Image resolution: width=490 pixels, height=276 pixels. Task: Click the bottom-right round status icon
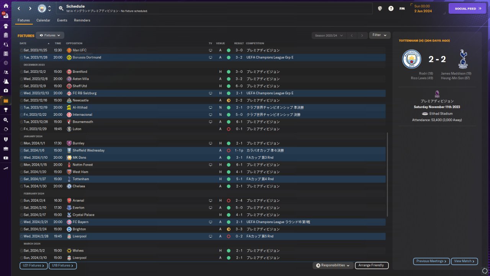click(x=485, y=271)
